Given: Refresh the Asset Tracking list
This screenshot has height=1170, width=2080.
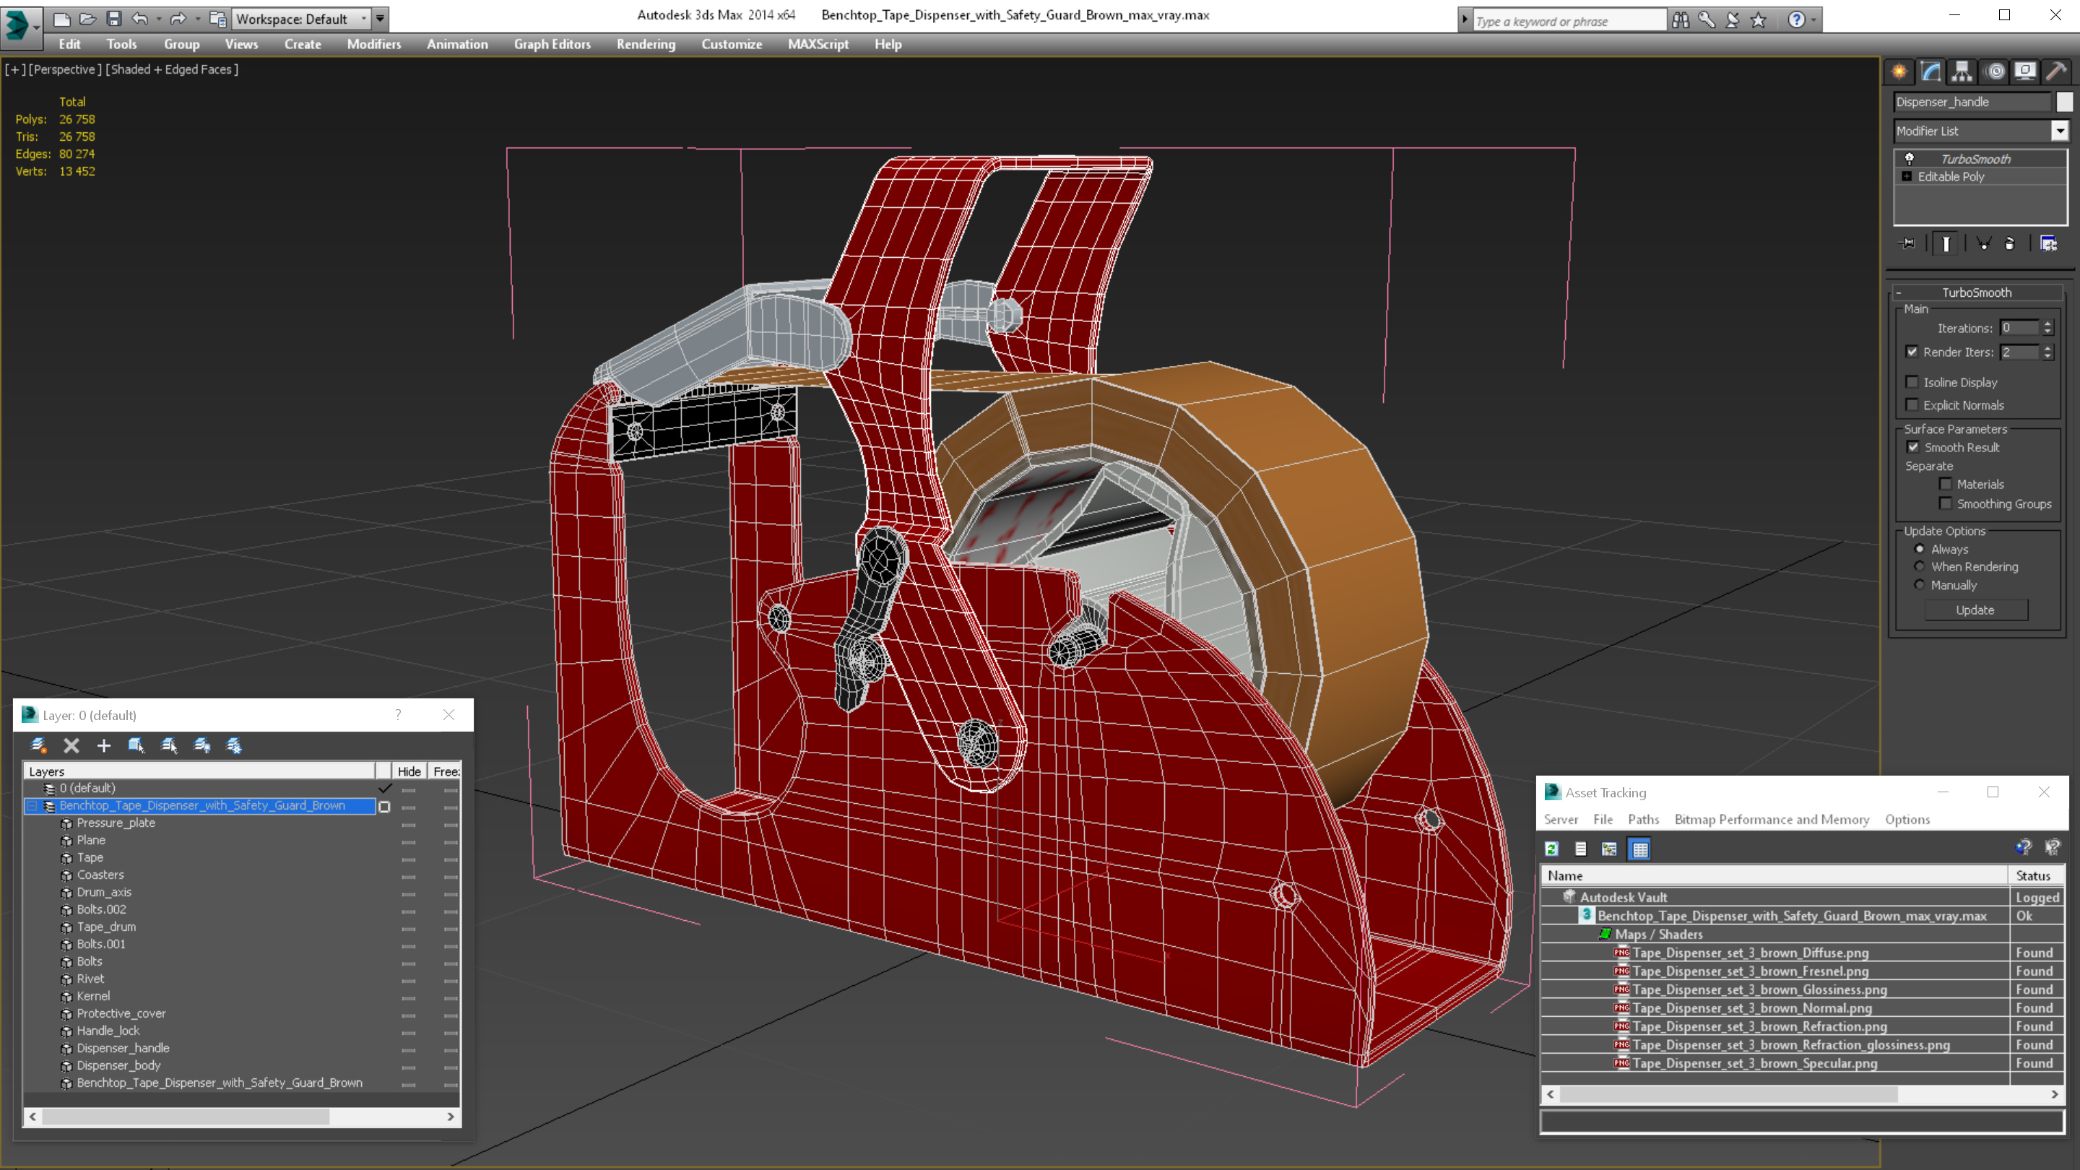Looking at the screenshot, I should coord(1551,849).
